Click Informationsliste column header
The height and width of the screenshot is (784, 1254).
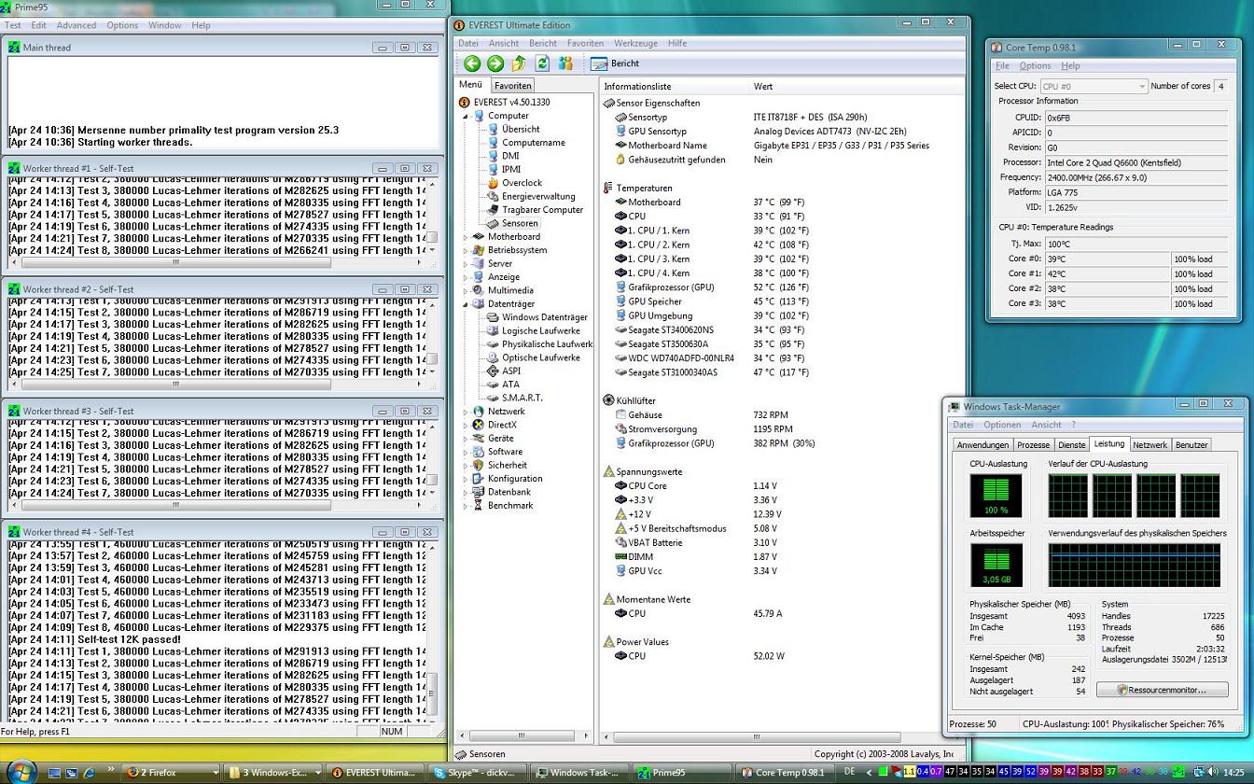673,87
